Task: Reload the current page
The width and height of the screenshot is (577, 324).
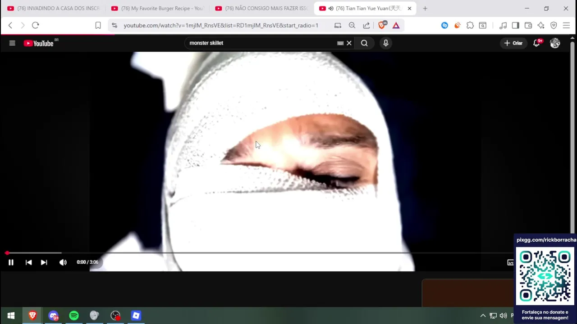Action: (36, 26)
